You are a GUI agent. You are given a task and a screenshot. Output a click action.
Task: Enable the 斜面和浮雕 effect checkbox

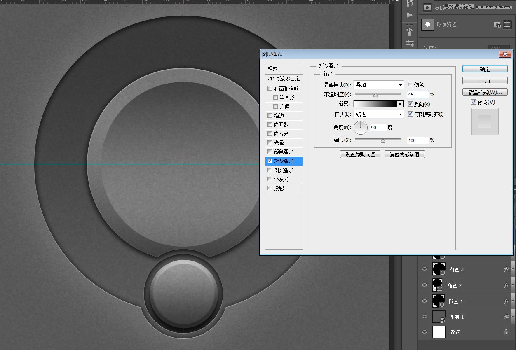(x=270, y=89)
